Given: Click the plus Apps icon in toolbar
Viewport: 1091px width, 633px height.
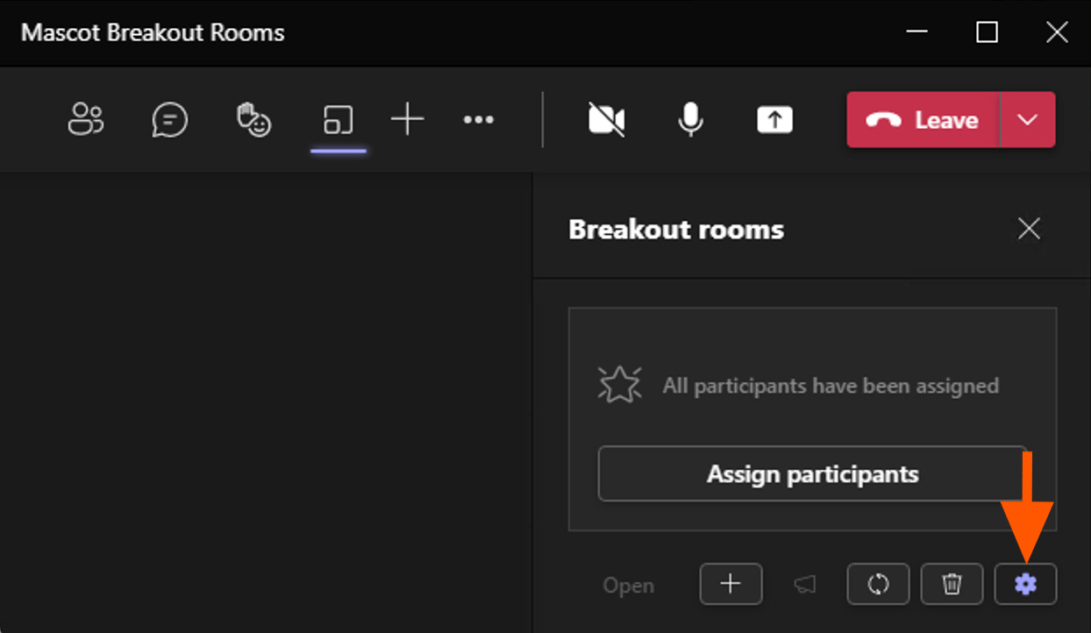Looking at the screenshot, I should 407,119.
